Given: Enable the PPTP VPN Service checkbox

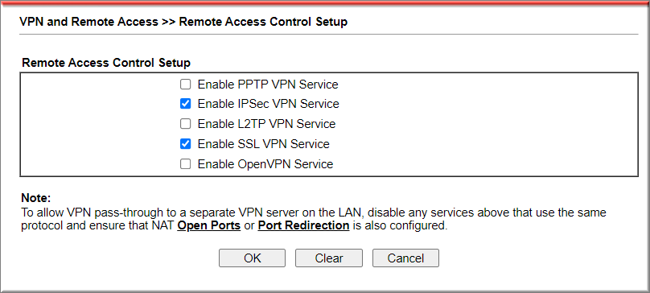Looking at the screenshot, I should (185, 85).
